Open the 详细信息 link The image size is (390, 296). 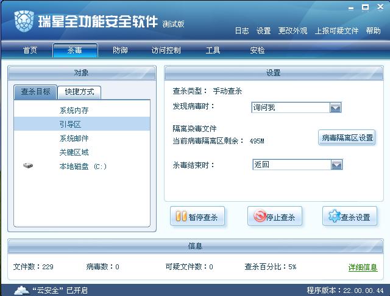click(363, 267)
